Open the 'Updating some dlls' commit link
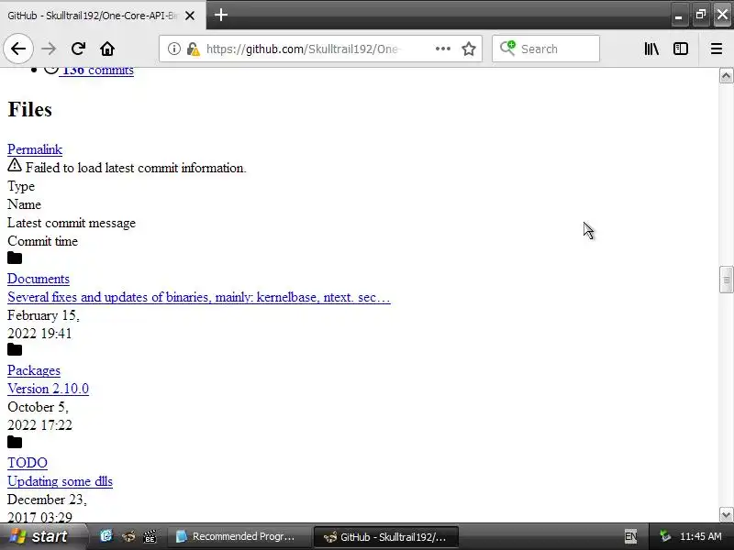Viewport: 734px width, 550px height. (x=60, y=481)
